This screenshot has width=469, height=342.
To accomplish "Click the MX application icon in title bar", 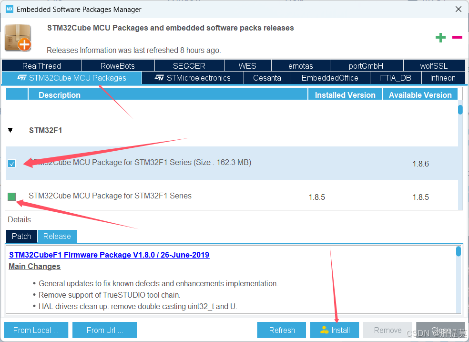I will point(9,9).
